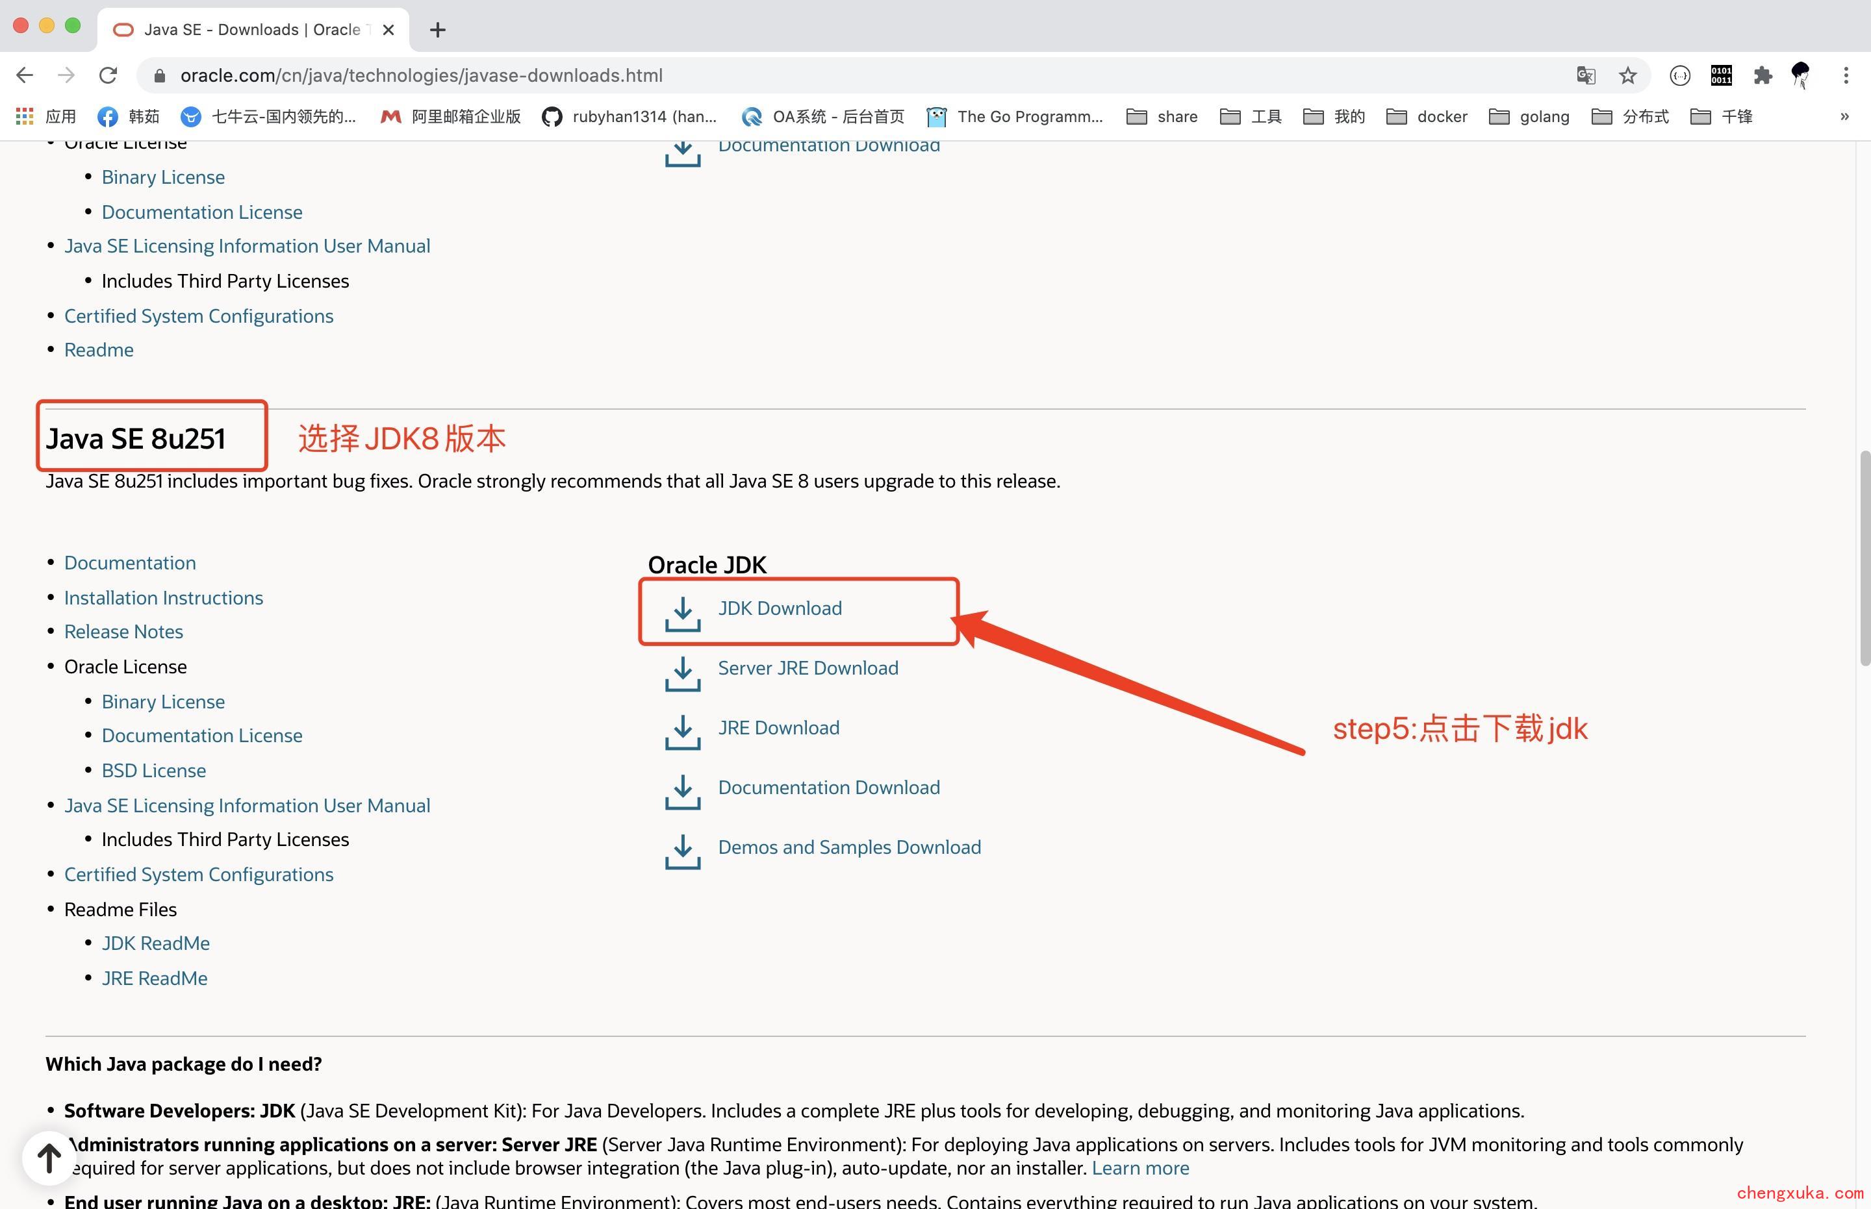Select the Java SE - Downloads tab
Screen dimensions: 1871x1209
(253, 30)
